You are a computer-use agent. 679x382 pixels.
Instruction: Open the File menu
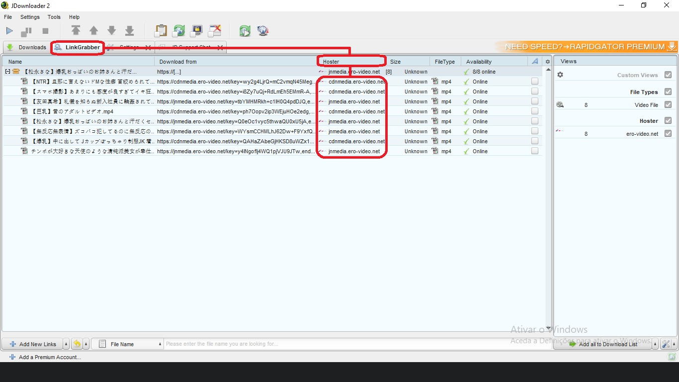point(8,17)
